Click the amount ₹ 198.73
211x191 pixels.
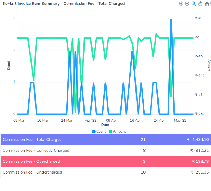[x=200, y=161]
